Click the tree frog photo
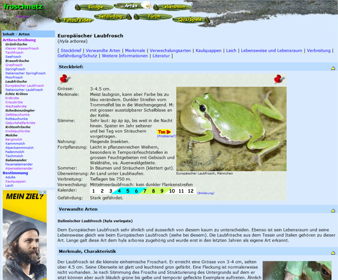338x280 pixels. 231,128
